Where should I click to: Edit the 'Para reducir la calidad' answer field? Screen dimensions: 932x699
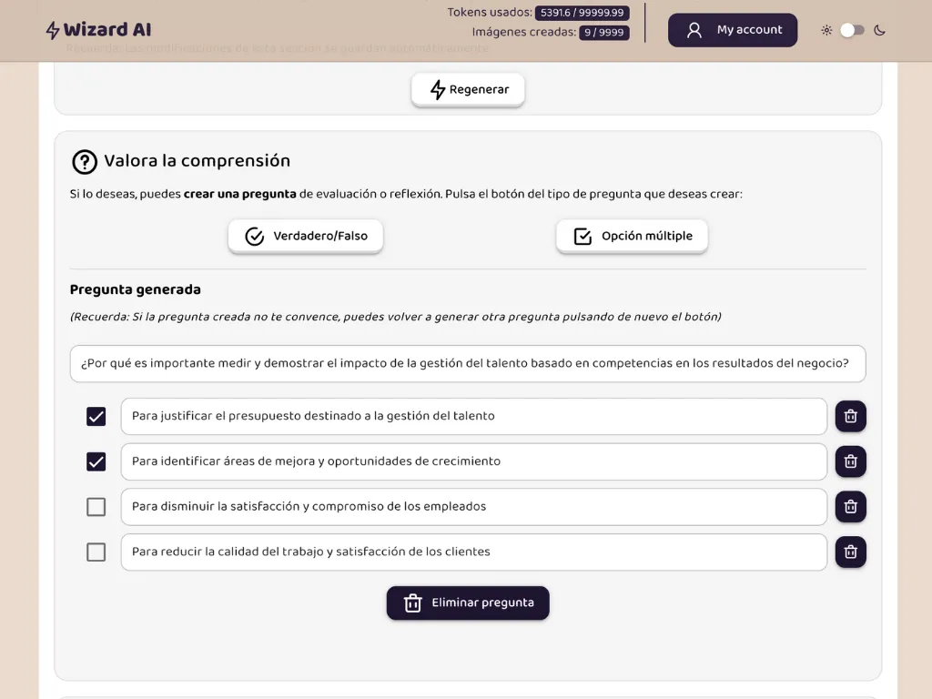pos(473,552)
